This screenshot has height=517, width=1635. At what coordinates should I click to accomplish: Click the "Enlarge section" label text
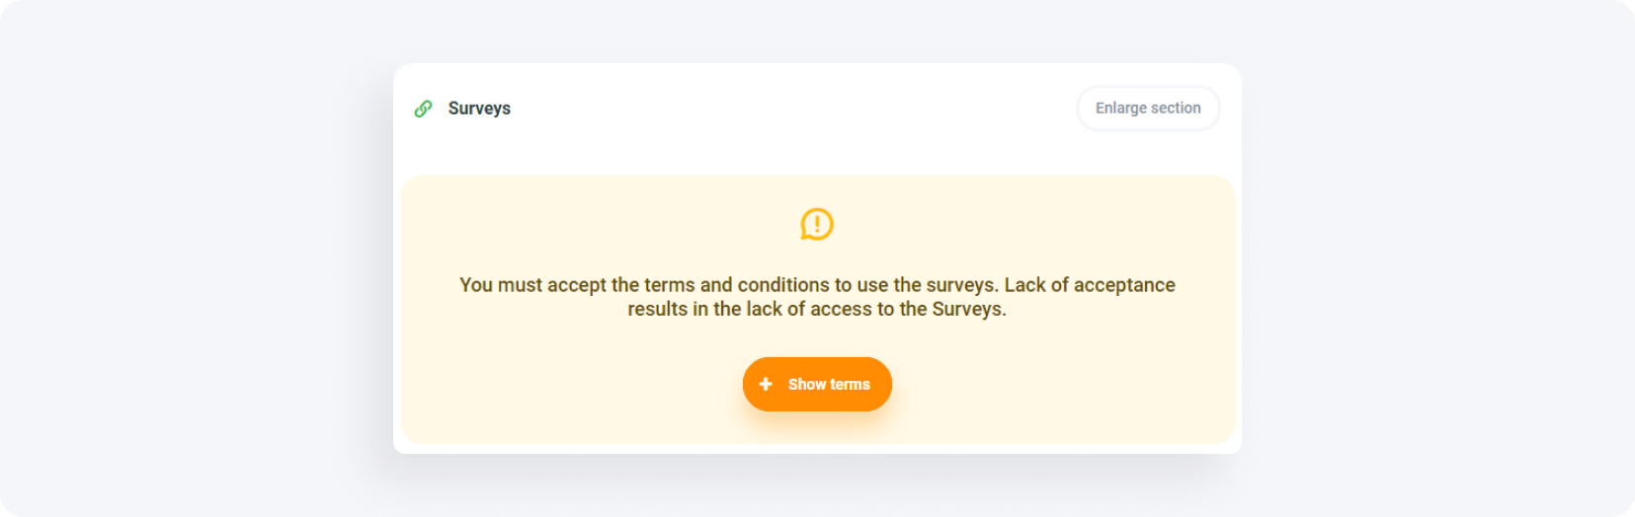[x=1148, y=109]
